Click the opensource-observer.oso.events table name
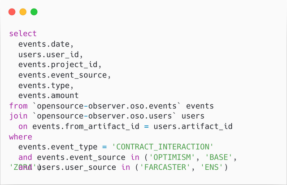The image size is (287, 185). coord(107,106)
